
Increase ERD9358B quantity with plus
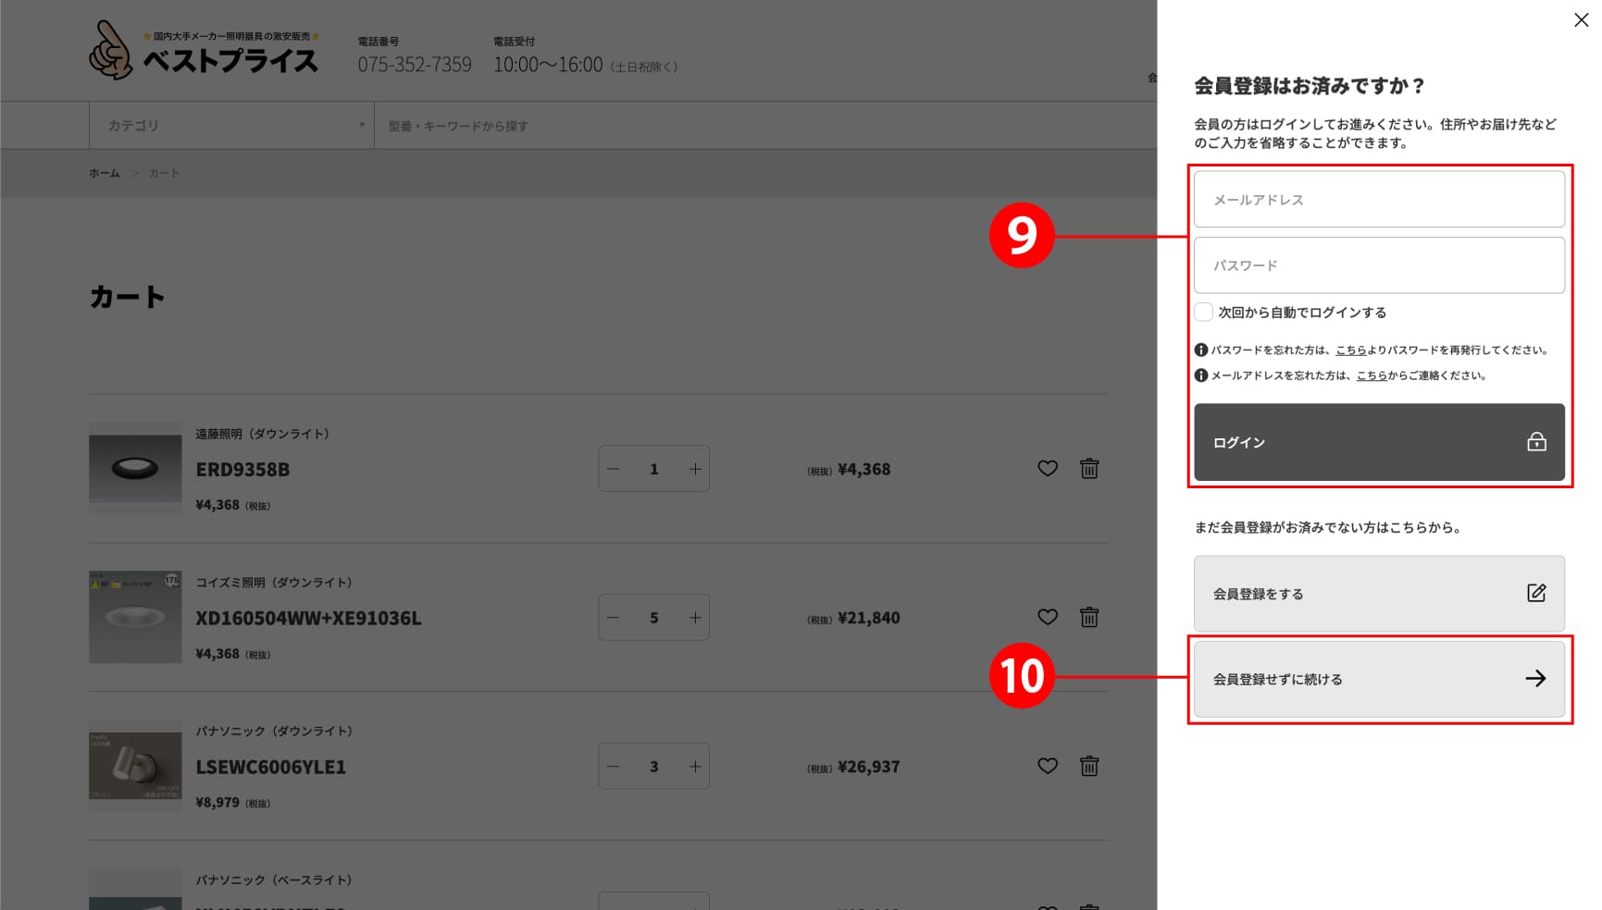(x=694, y=469)
